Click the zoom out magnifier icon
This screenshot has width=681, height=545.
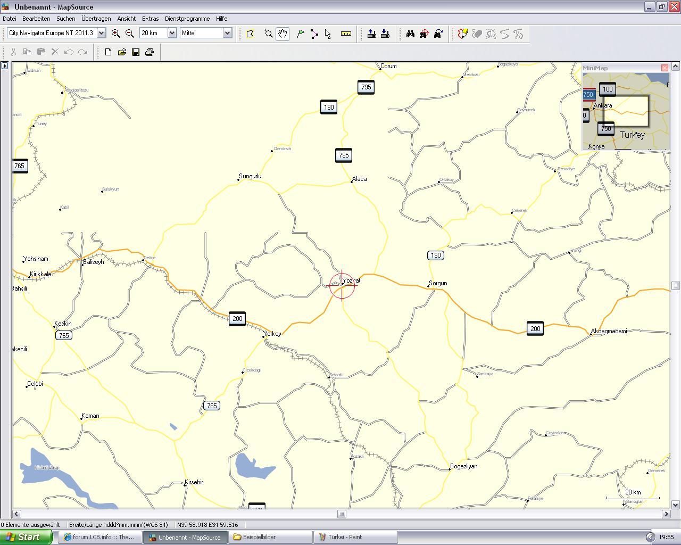[x=129, y=33]
